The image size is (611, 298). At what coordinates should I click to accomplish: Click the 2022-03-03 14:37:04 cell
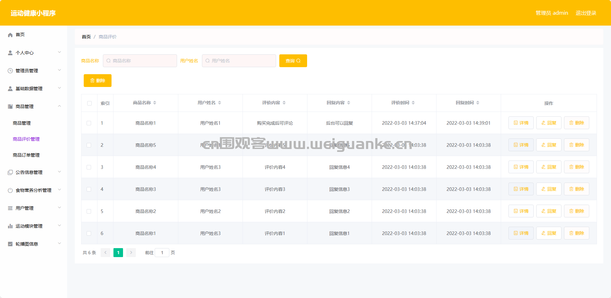point(404,123)
